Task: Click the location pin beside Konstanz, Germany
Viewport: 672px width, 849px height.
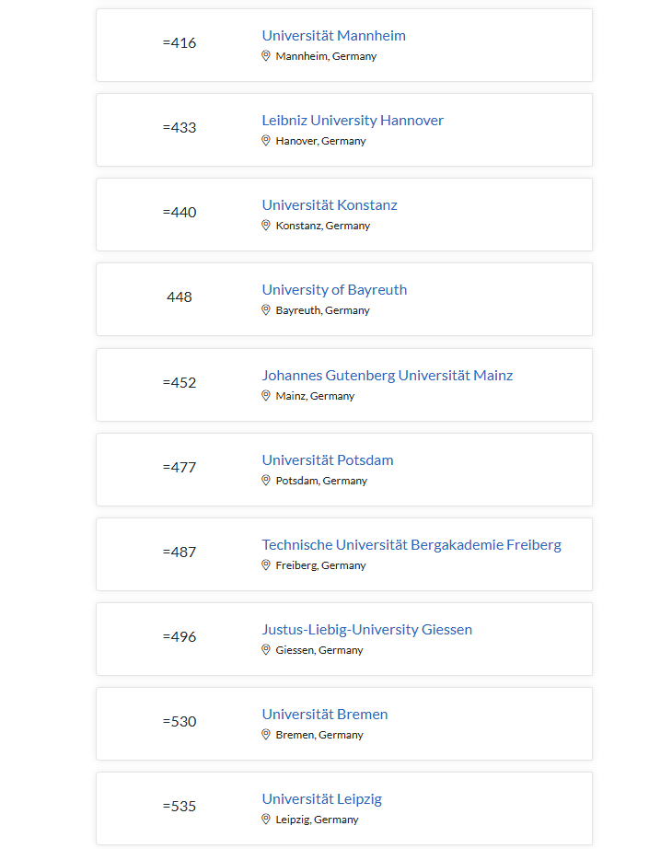Action: coord(266,226)
